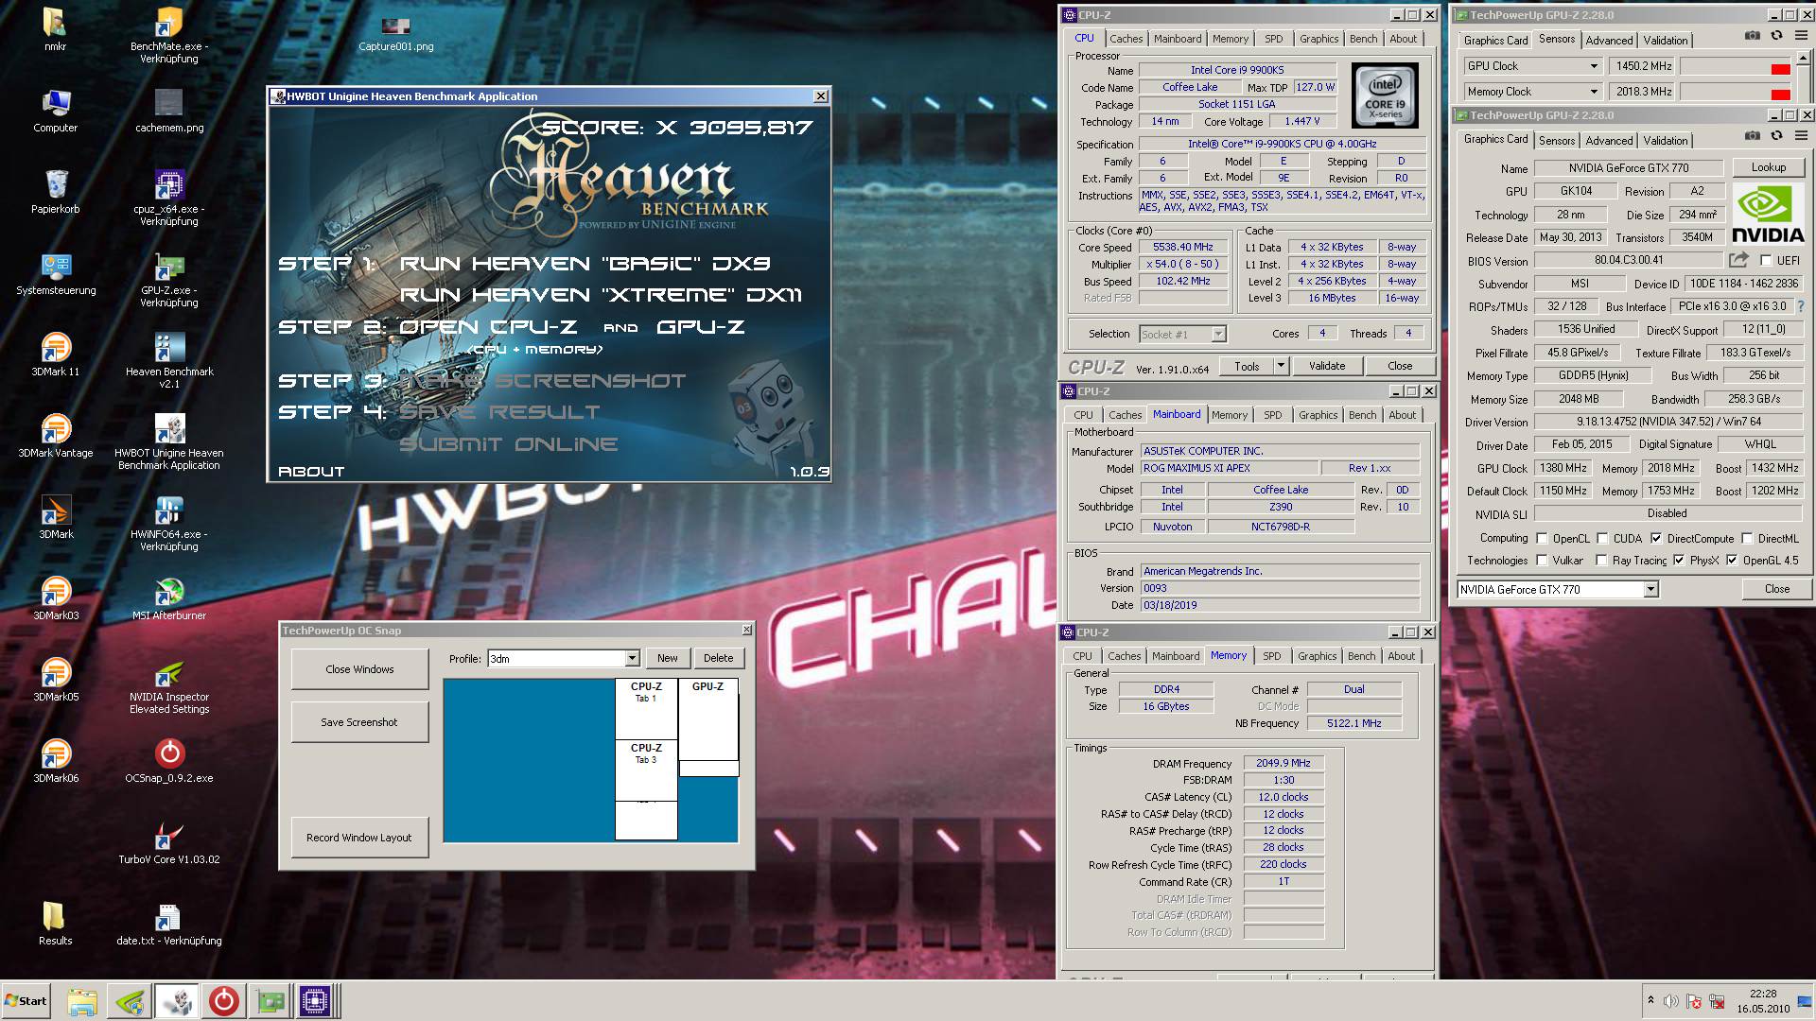Image resolution: width=1816 pixels, height=1021 pixels.
Task: Click Save Screenshot in OC Snap
Action: coord(359,722)
